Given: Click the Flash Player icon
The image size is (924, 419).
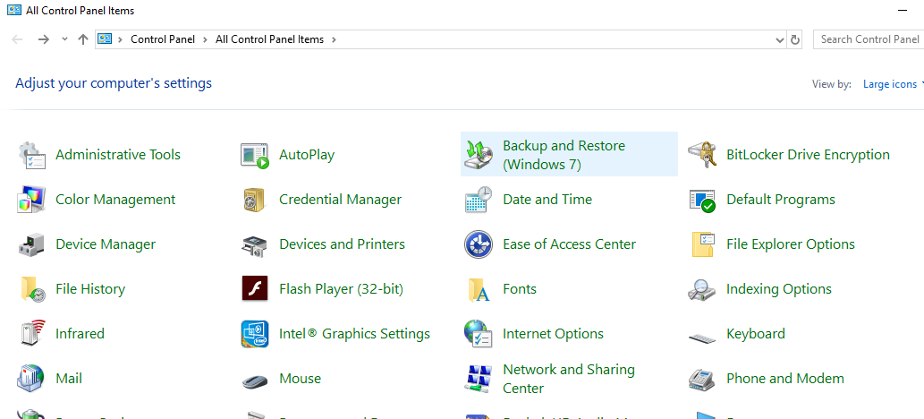Looking at the screenshot, I should click(255, 288).
